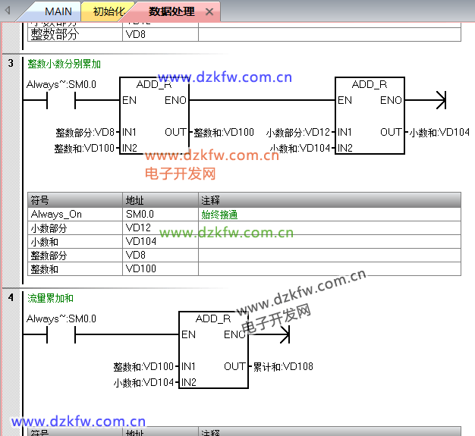Viewport: 475px width, 436px height.
Task: Select network number 4 marker
Action: coord(11,298)
